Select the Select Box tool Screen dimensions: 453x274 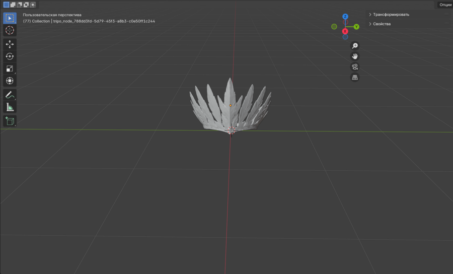click(10, 19)
